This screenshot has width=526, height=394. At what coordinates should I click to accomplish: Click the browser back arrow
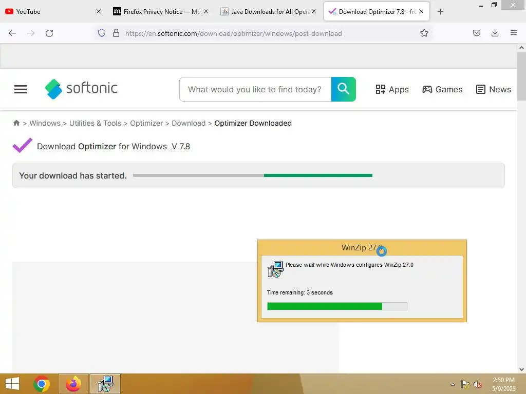[12, 33]
